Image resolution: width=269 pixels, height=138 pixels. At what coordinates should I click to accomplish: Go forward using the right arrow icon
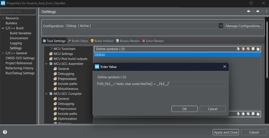tap(258, 11)
